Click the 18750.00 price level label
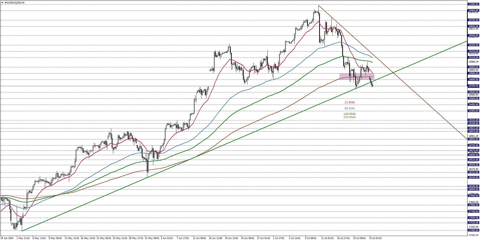 click(473, 145)
